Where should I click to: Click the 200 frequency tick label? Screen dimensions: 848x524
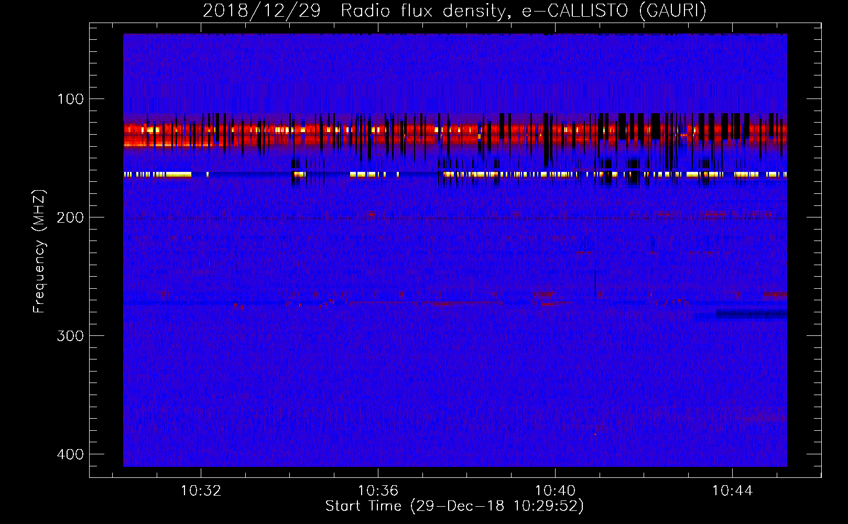[x=70, y=217]
